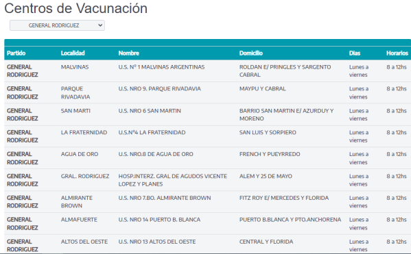Select the U.S. N° 1 MALVINAS ARGENTINAS row
The height and width of the screenshot is (254, 411).
pos(208,71)
